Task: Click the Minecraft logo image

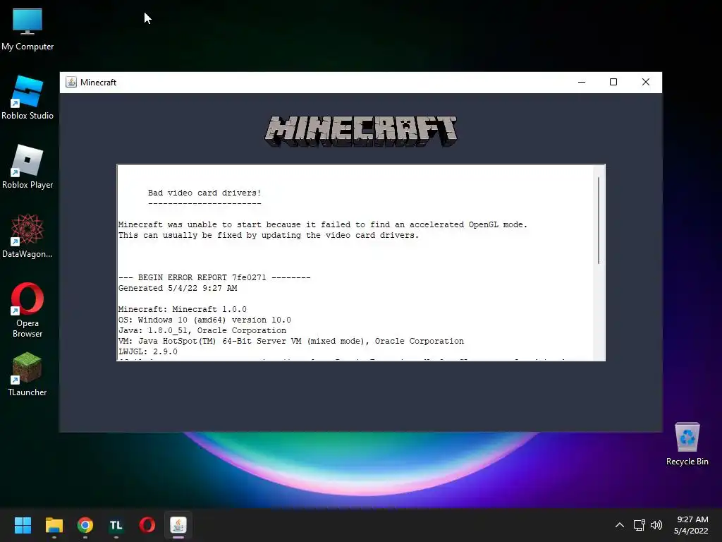Action: [361, 131]
